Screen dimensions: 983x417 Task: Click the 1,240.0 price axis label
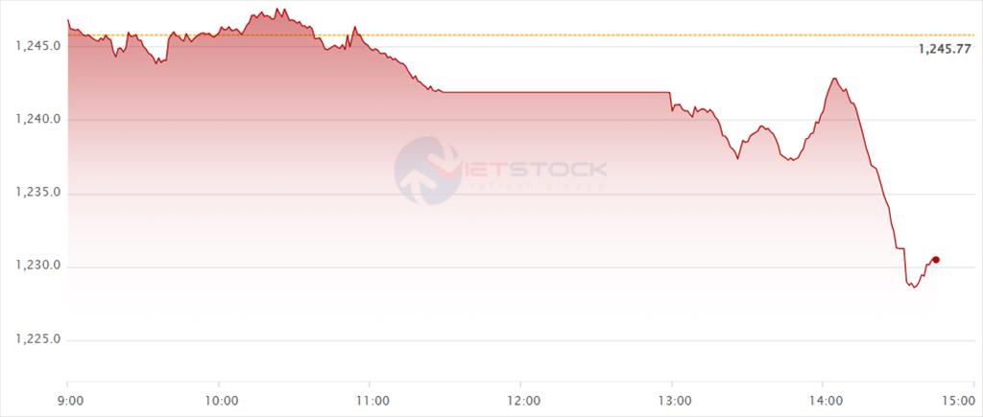(x=38, y=119)
